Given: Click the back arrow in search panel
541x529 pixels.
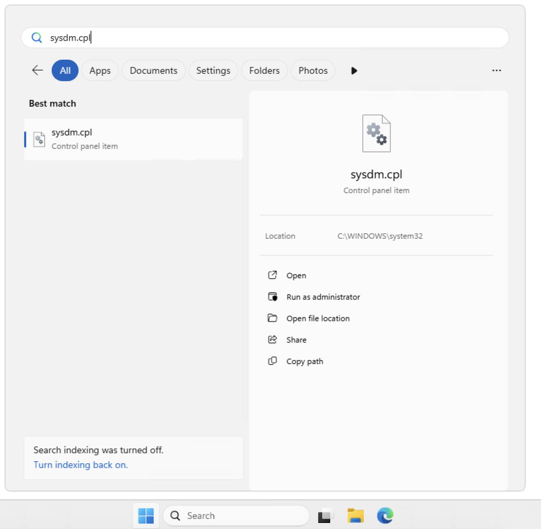Looking at the screenshot, I should point(37,70).
